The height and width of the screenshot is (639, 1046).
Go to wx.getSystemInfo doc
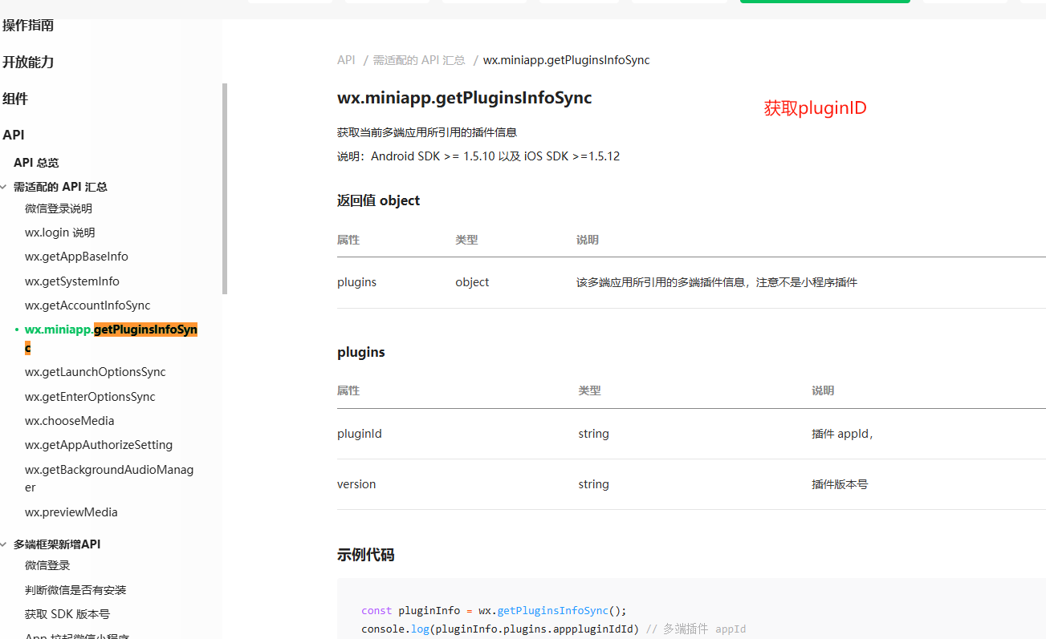[x=72, y=281]
